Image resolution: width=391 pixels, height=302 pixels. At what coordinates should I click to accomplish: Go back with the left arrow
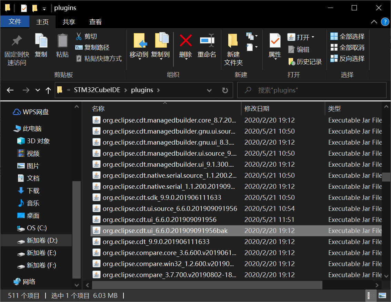[x=10, y=90]
